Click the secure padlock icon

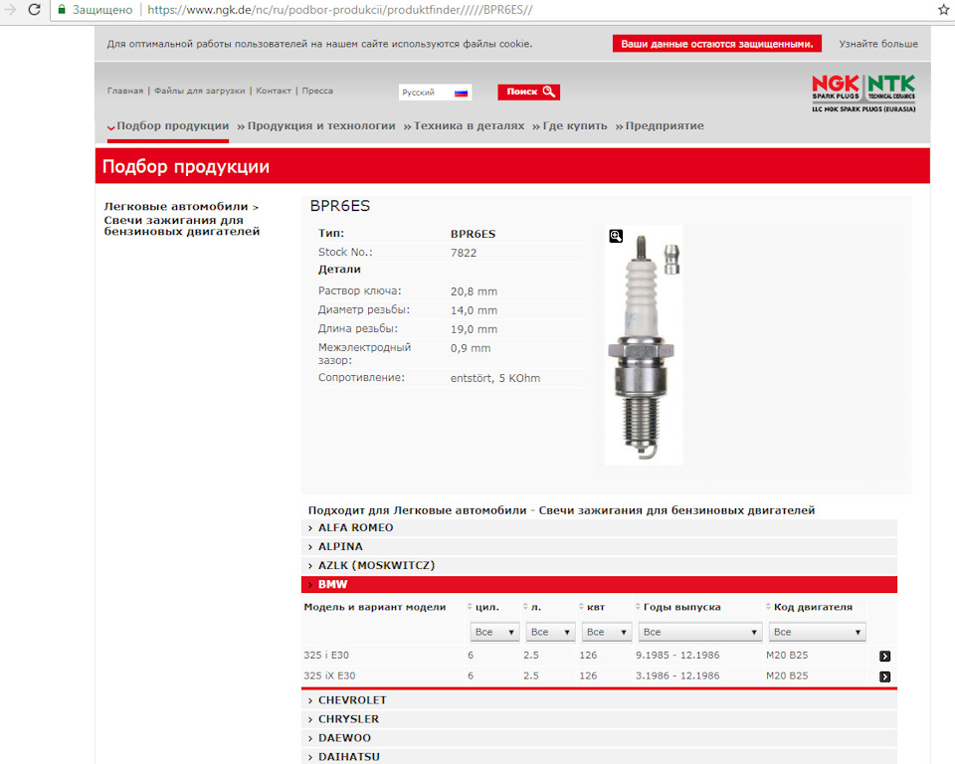pos(62,10)
